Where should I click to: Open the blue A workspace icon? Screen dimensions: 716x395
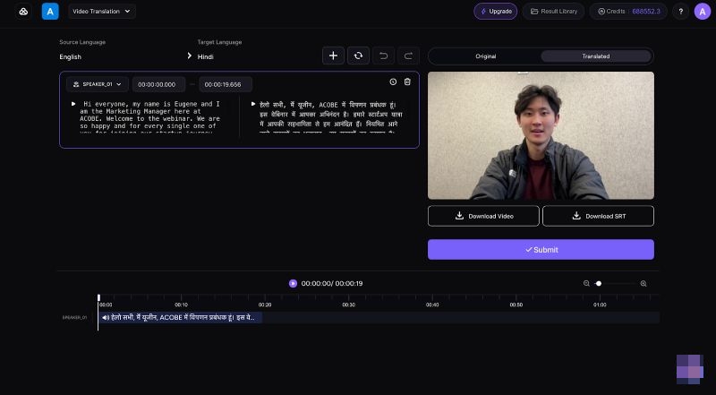[50, 12]
